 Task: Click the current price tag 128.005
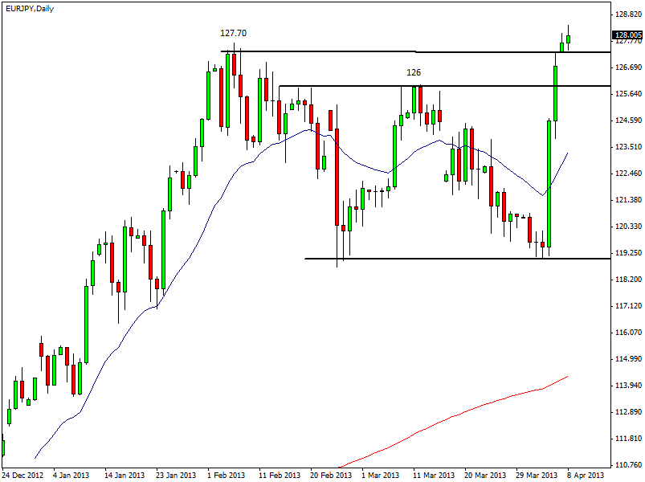tap(627, 35)
